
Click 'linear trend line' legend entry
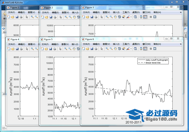[x=153, y=63]
